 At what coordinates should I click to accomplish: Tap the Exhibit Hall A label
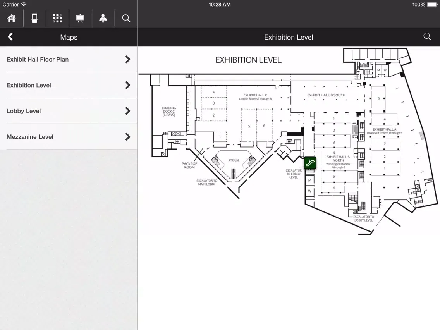click(385, 131)
